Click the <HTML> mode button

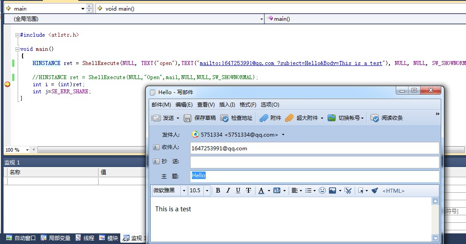[x=393, y=191]
